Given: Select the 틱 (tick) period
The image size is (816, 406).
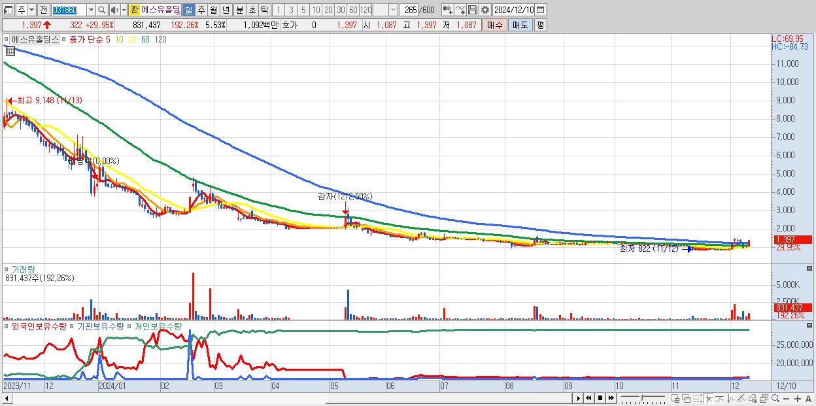Looking at the screenshot, I should click(x=264, y=10).
